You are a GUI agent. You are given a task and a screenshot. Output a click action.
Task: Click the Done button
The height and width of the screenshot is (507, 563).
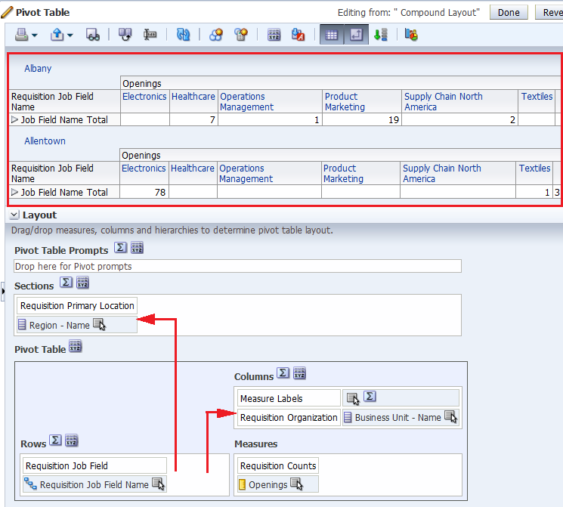point(509,13)
